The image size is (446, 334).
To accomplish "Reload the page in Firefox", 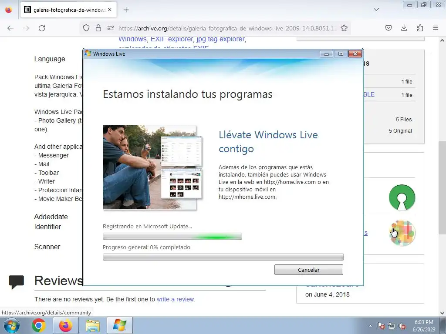I will coord(42,28).
